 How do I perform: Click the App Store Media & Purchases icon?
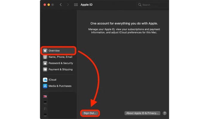click(x=45, y=86)
